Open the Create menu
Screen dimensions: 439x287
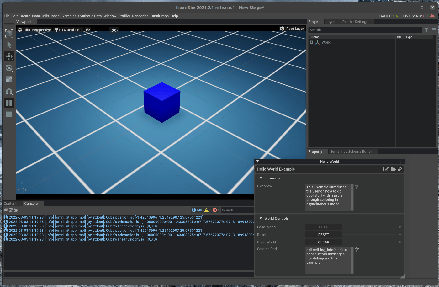(25, 16)
